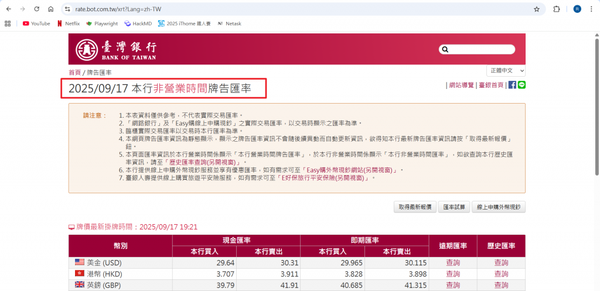The height and width of the screenshot is (291, 600).
Task: Reload the page with refresh icon
Action: pyautogui.click(x=37, y=9)
